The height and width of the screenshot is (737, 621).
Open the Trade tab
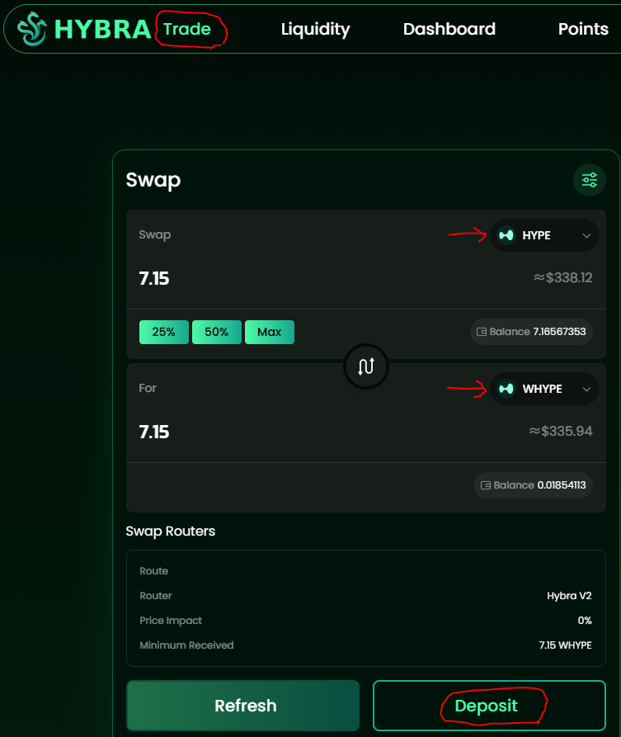[187, 29]
